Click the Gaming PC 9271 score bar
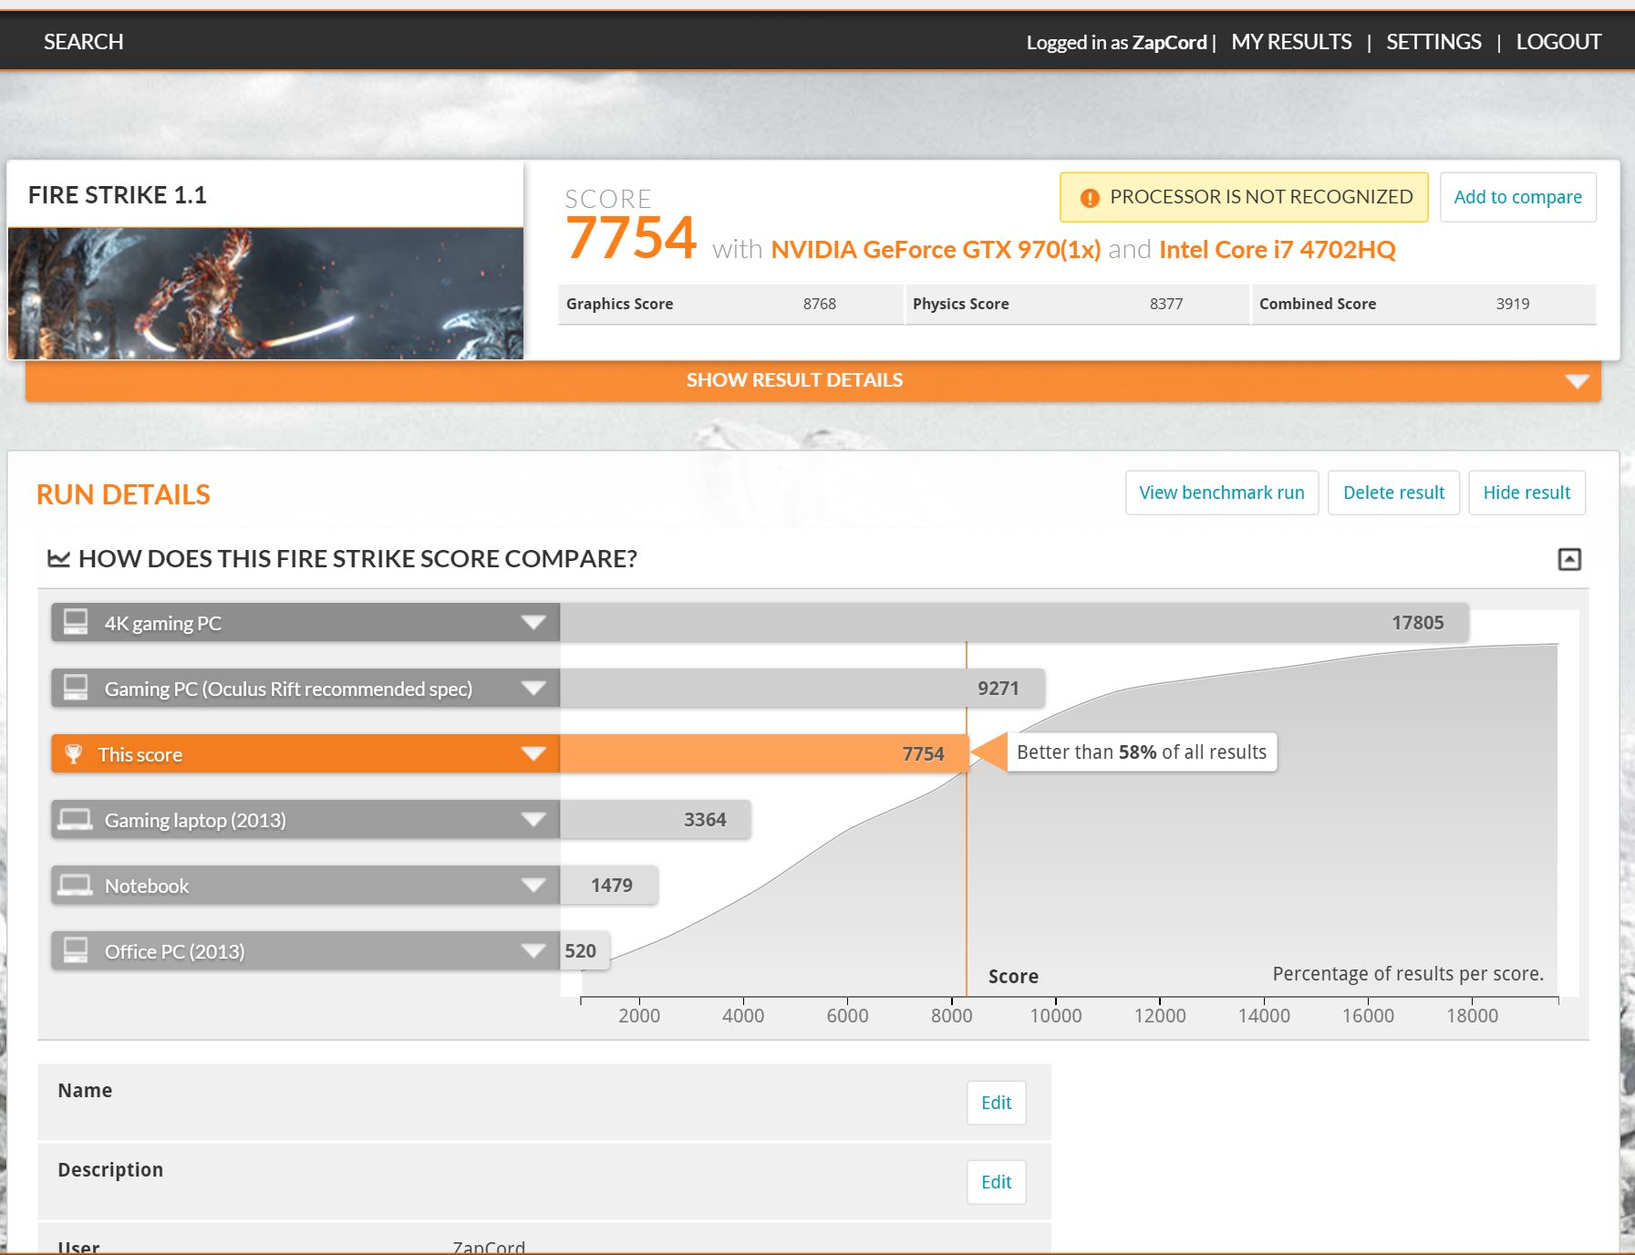 [x=802, y=689]
